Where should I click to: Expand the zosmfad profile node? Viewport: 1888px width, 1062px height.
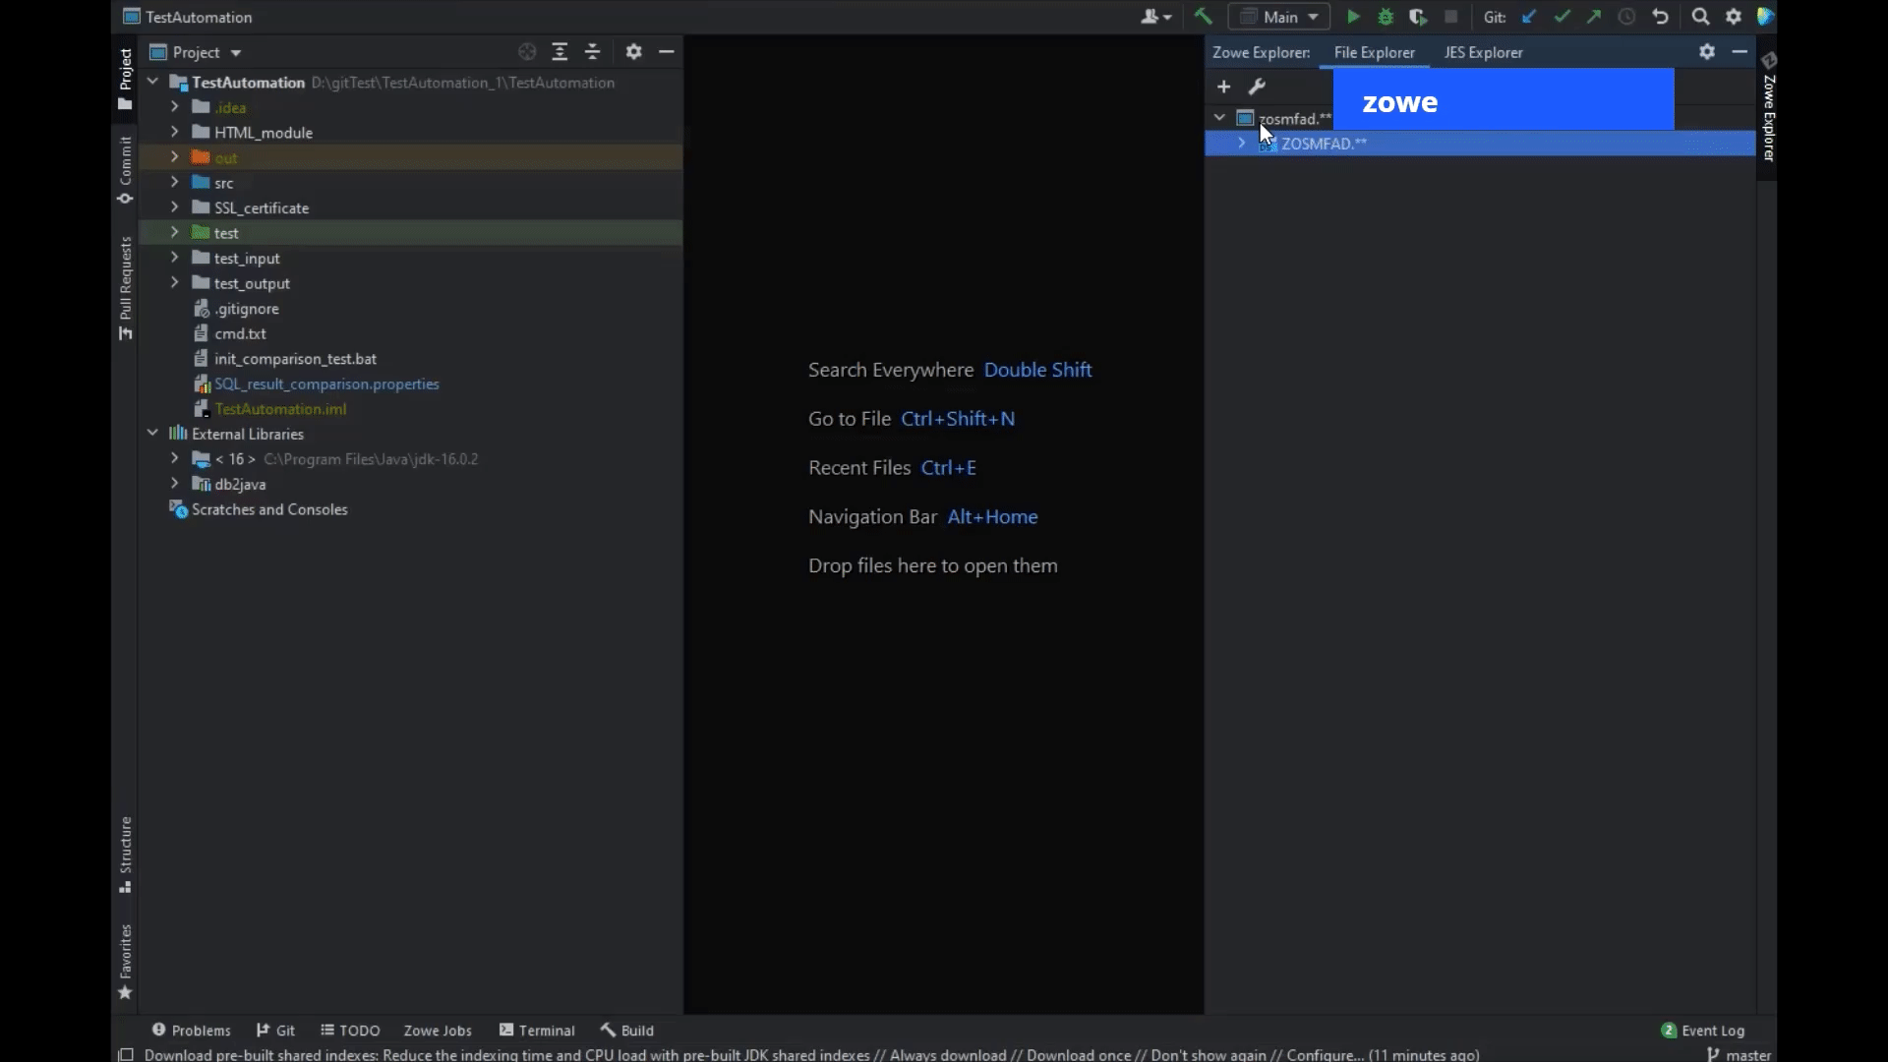(1220, 118)
